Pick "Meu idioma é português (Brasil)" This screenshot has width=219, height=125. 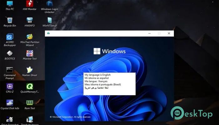pos(103,84)
